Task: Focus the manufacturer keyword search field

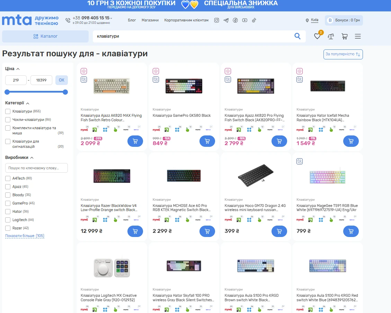Action: (36, 168)
